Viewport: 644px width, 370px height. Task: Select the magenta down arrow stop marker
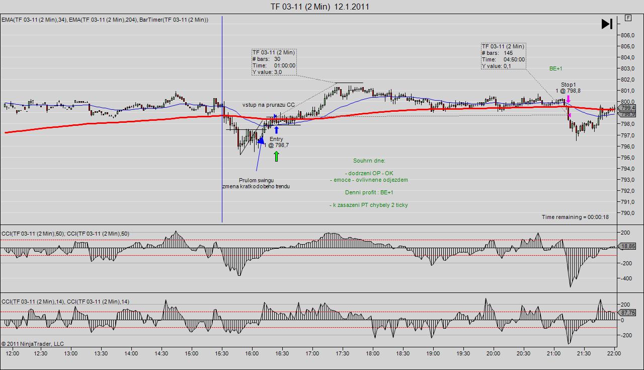coord(568,99)
